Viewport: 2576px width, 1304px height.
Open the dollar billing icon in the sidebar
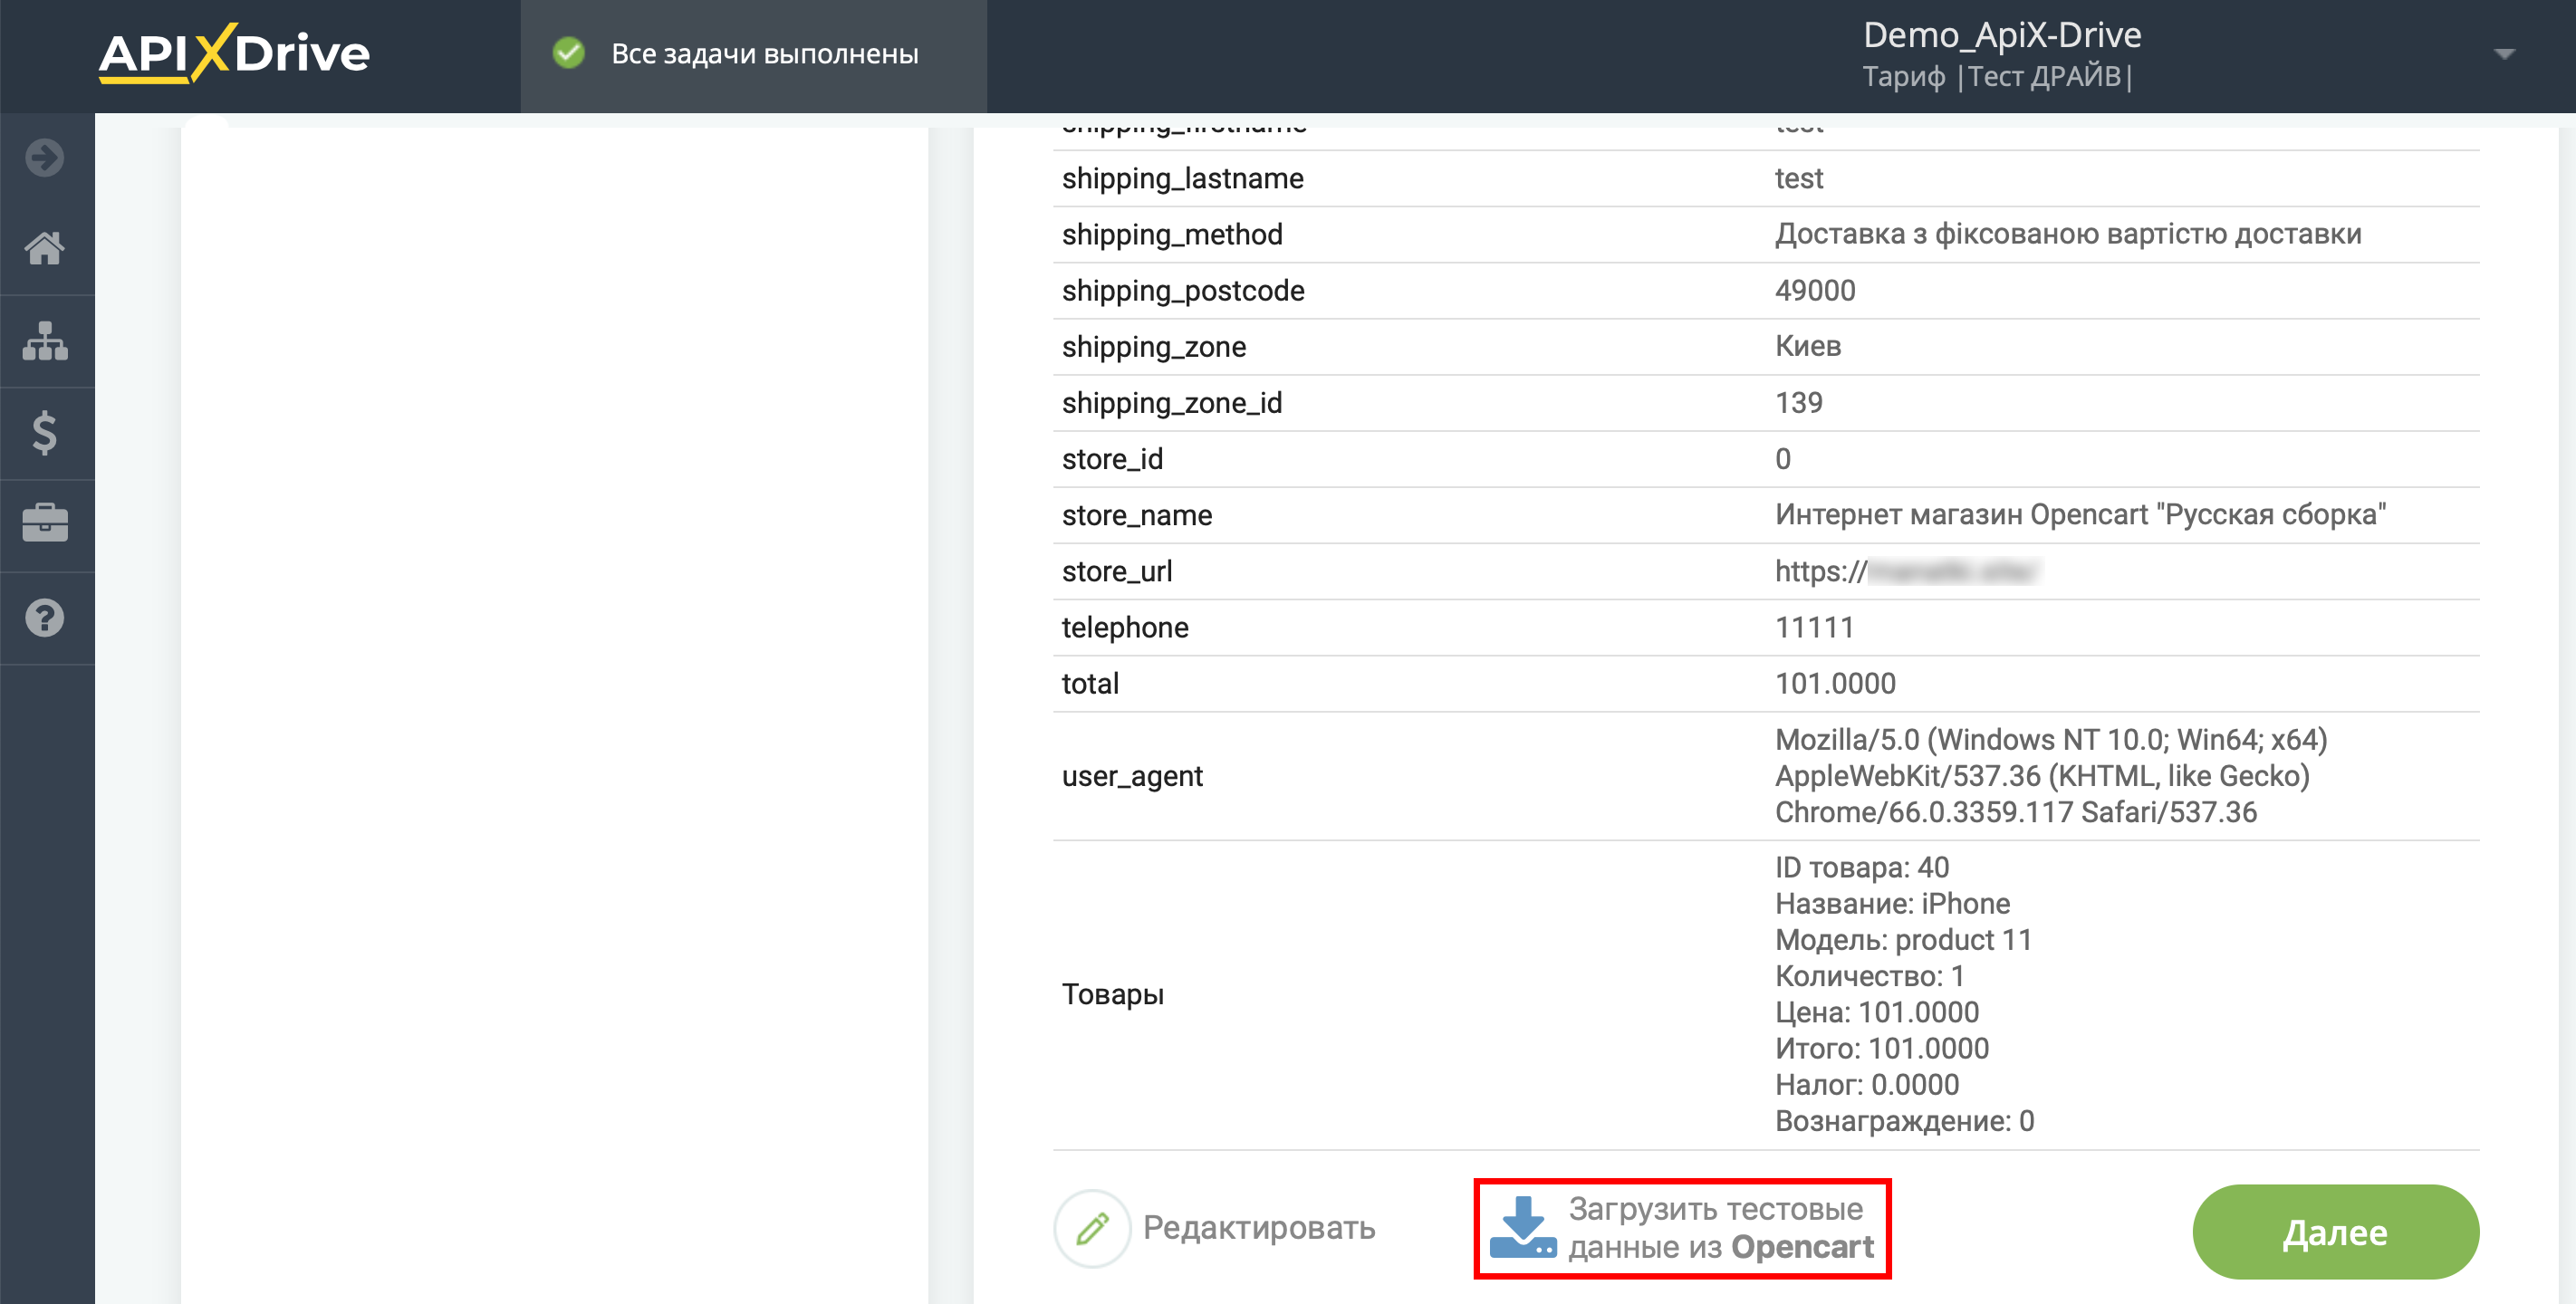(x=45, y=433)
